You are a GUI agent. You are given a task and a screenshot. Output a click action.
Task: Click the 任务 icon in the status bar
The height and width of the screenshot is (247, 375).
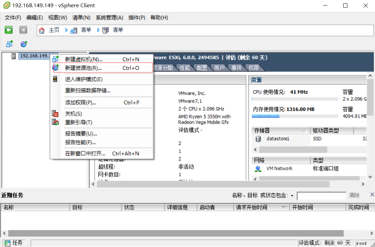(x=7, y=243)
